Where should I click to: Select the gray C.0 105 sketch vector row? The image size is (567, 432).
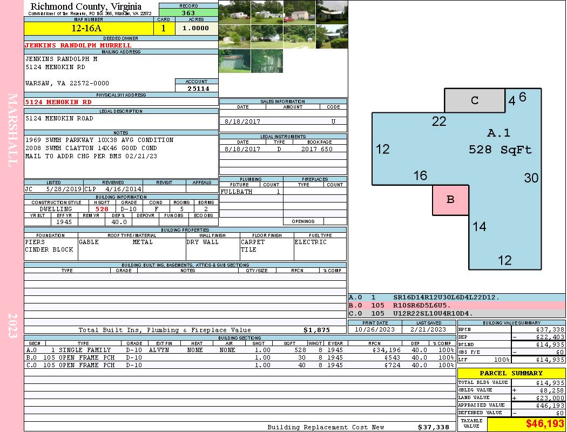point(457,313)
